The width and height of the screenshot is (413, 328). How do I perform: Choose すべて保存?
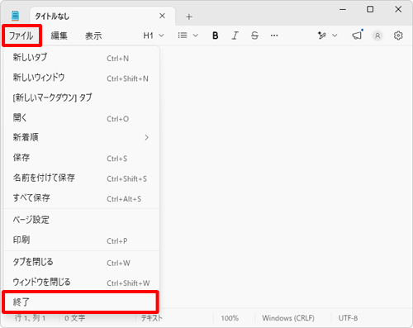pyautogui.click(x=82, y=198)
